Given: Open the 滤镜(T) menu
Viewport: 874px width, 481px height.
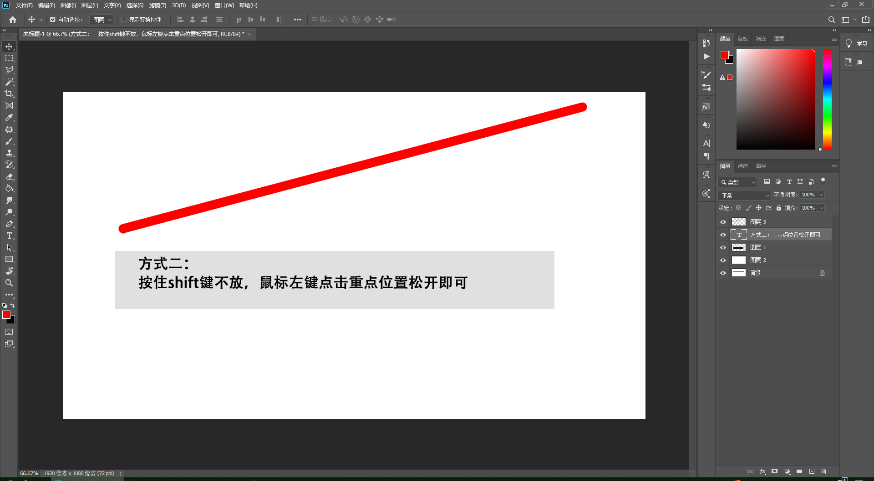Looking at the screenshot, I should [158, 5].
